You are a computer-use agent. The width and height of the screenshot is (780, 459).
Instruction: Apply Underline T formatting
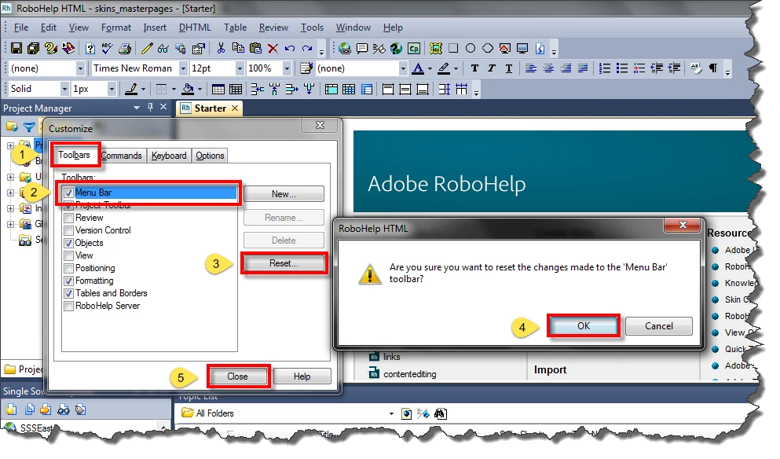pyautogui.click(x=508, y=68)
